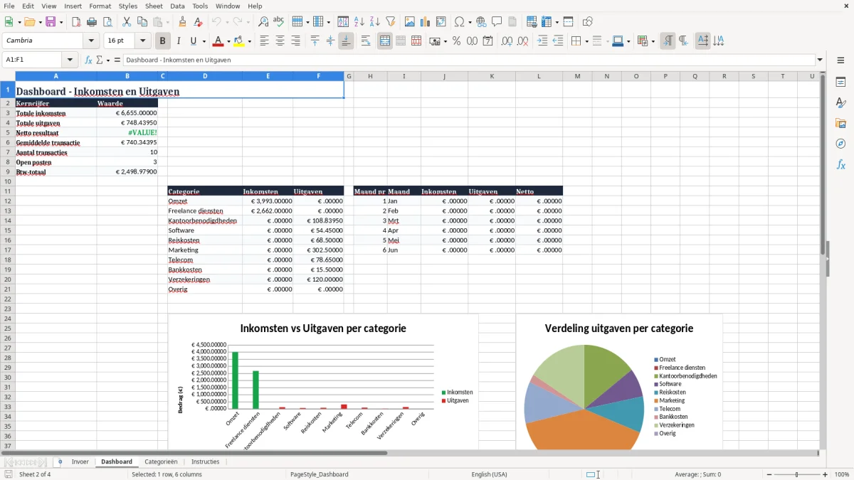This screenshot has width=854, height=480.
Task: Select column header H
Action: point(370,76)
